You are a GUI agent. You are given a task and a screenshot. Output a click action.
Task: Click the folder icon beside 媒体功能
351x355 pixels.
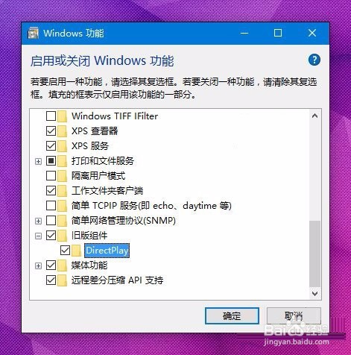(x=62, y=266)
